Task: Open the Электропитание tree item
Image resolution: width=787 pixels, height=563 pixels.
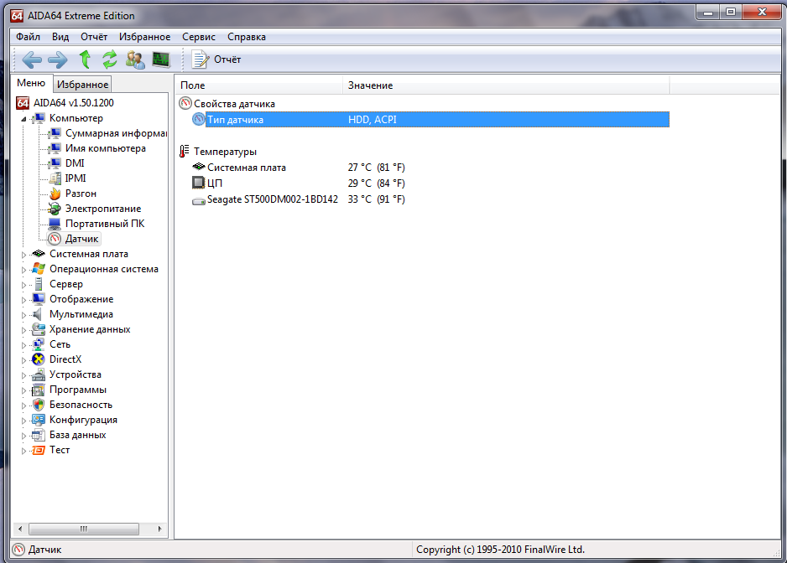Action: [102, 209]
